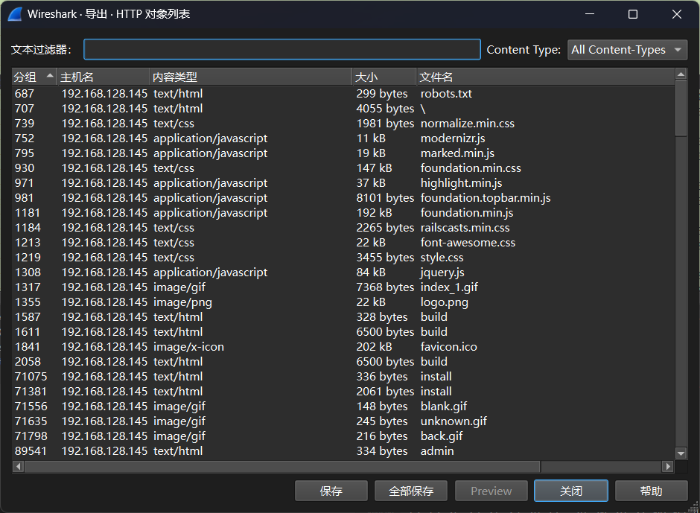Click the vertical scrollbar down arrow
Screen dimensions: 700x513
coord(681,453)
